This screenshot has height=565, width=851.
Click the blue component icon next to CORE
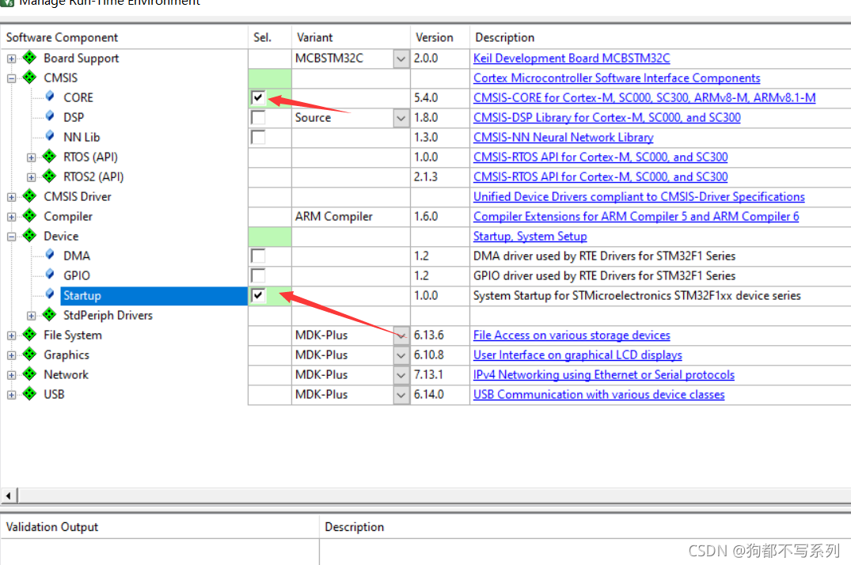[x=51, y=97]
